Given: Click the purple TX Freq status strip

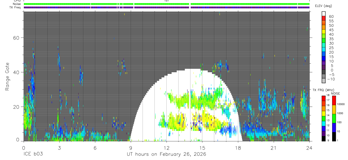Looking at the screenshot, I should click(167, 7).
